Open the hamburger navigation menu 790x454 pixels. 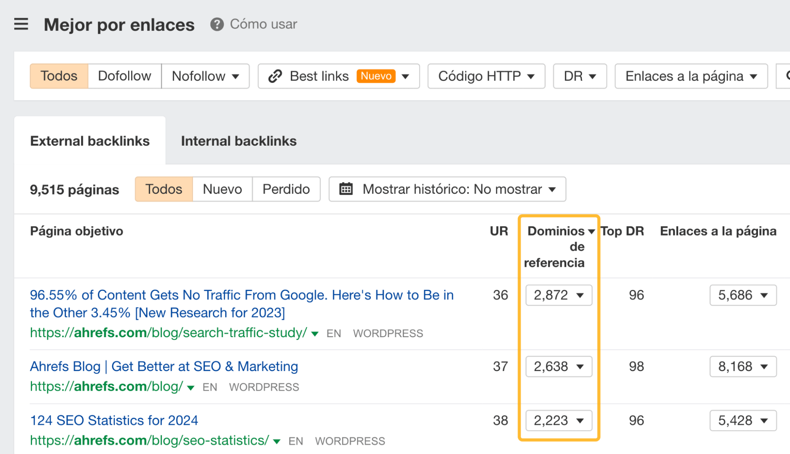coord(21,24)
